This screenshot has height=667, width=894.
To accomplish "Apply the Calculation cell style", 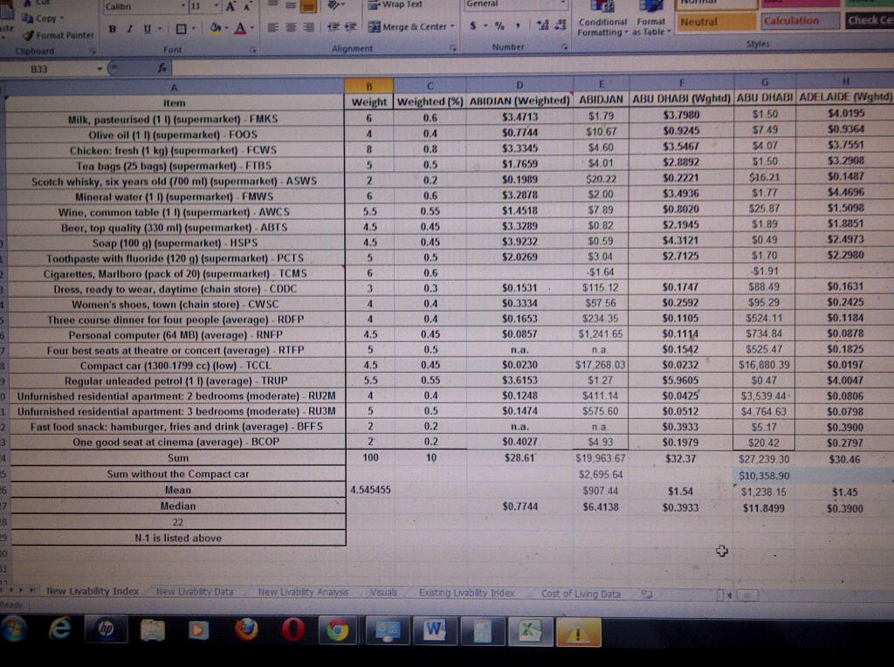I will [x=800, y=21].
